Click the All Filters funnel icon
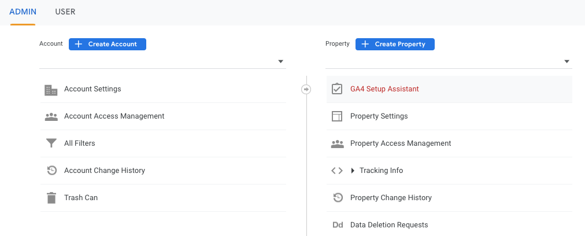 (51, 143)
